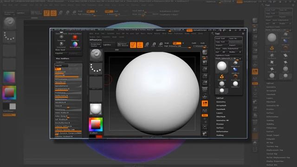Choose the grey material icon beside the red wax
The image size is (297, 167).
click(61, 38)
